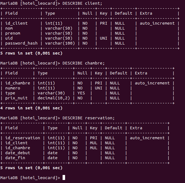The height and width of the screenshot is (183, 185).
Task: Click the 'id_reservation' field name
Action: [x=23, y=138]
